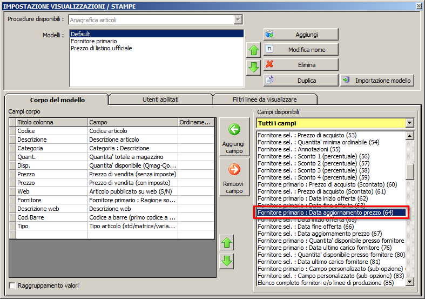Click the Aggiungi campo left arrow button

tap(234, 136)
